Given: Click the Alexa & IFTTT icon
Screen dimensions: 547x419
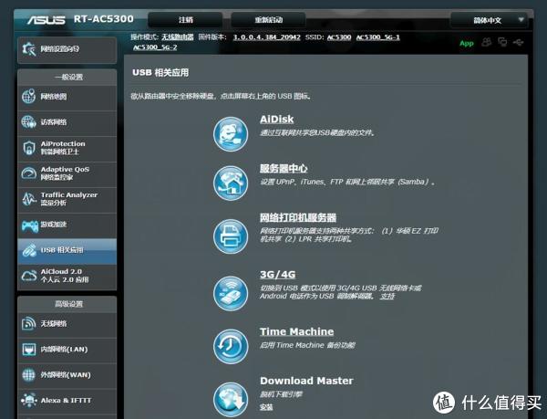Looking at the screenshot, I should pyautogui.click(x=28, y=400).
